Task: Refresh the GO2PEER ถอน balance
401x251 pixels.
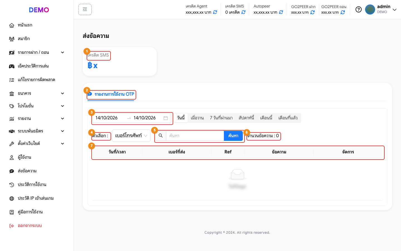Action: (343, 12)
